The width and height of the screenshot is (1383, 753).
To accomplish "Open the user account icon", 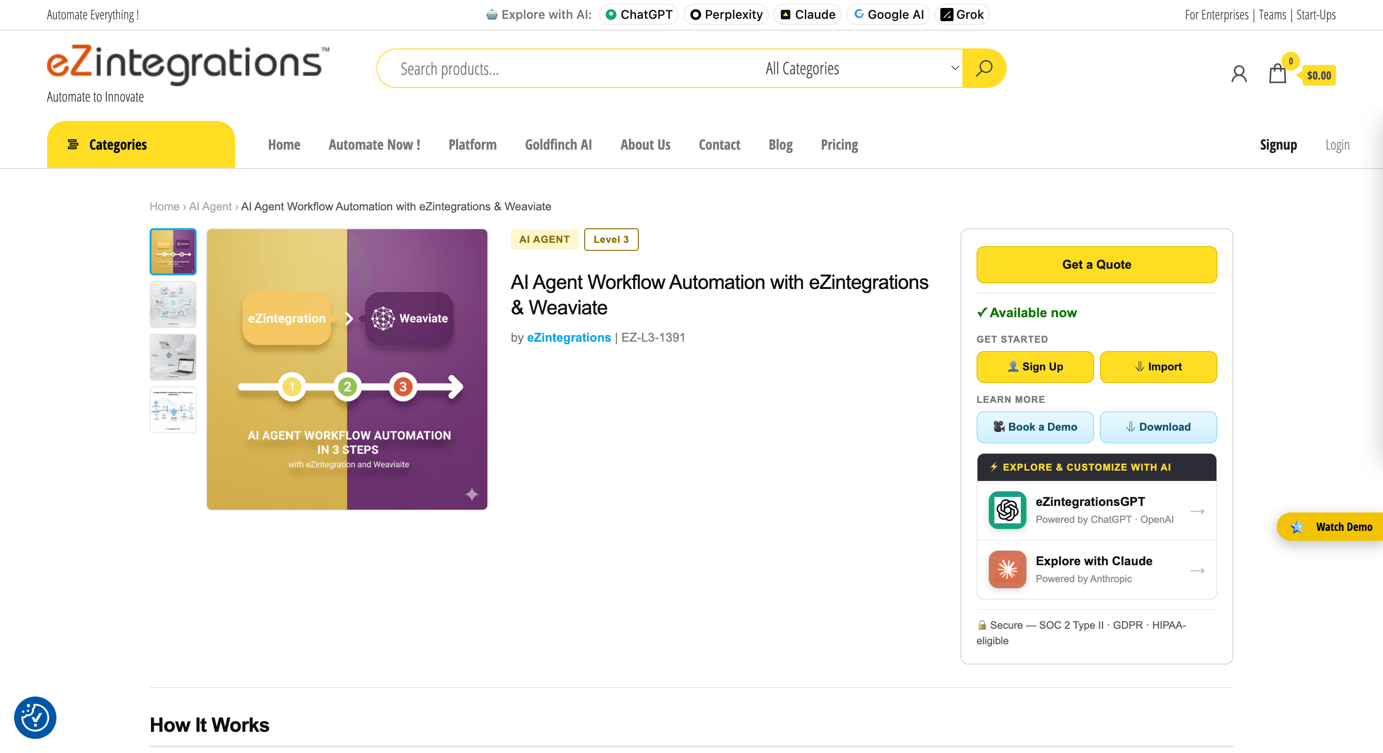I will [x=1239, y=73].
